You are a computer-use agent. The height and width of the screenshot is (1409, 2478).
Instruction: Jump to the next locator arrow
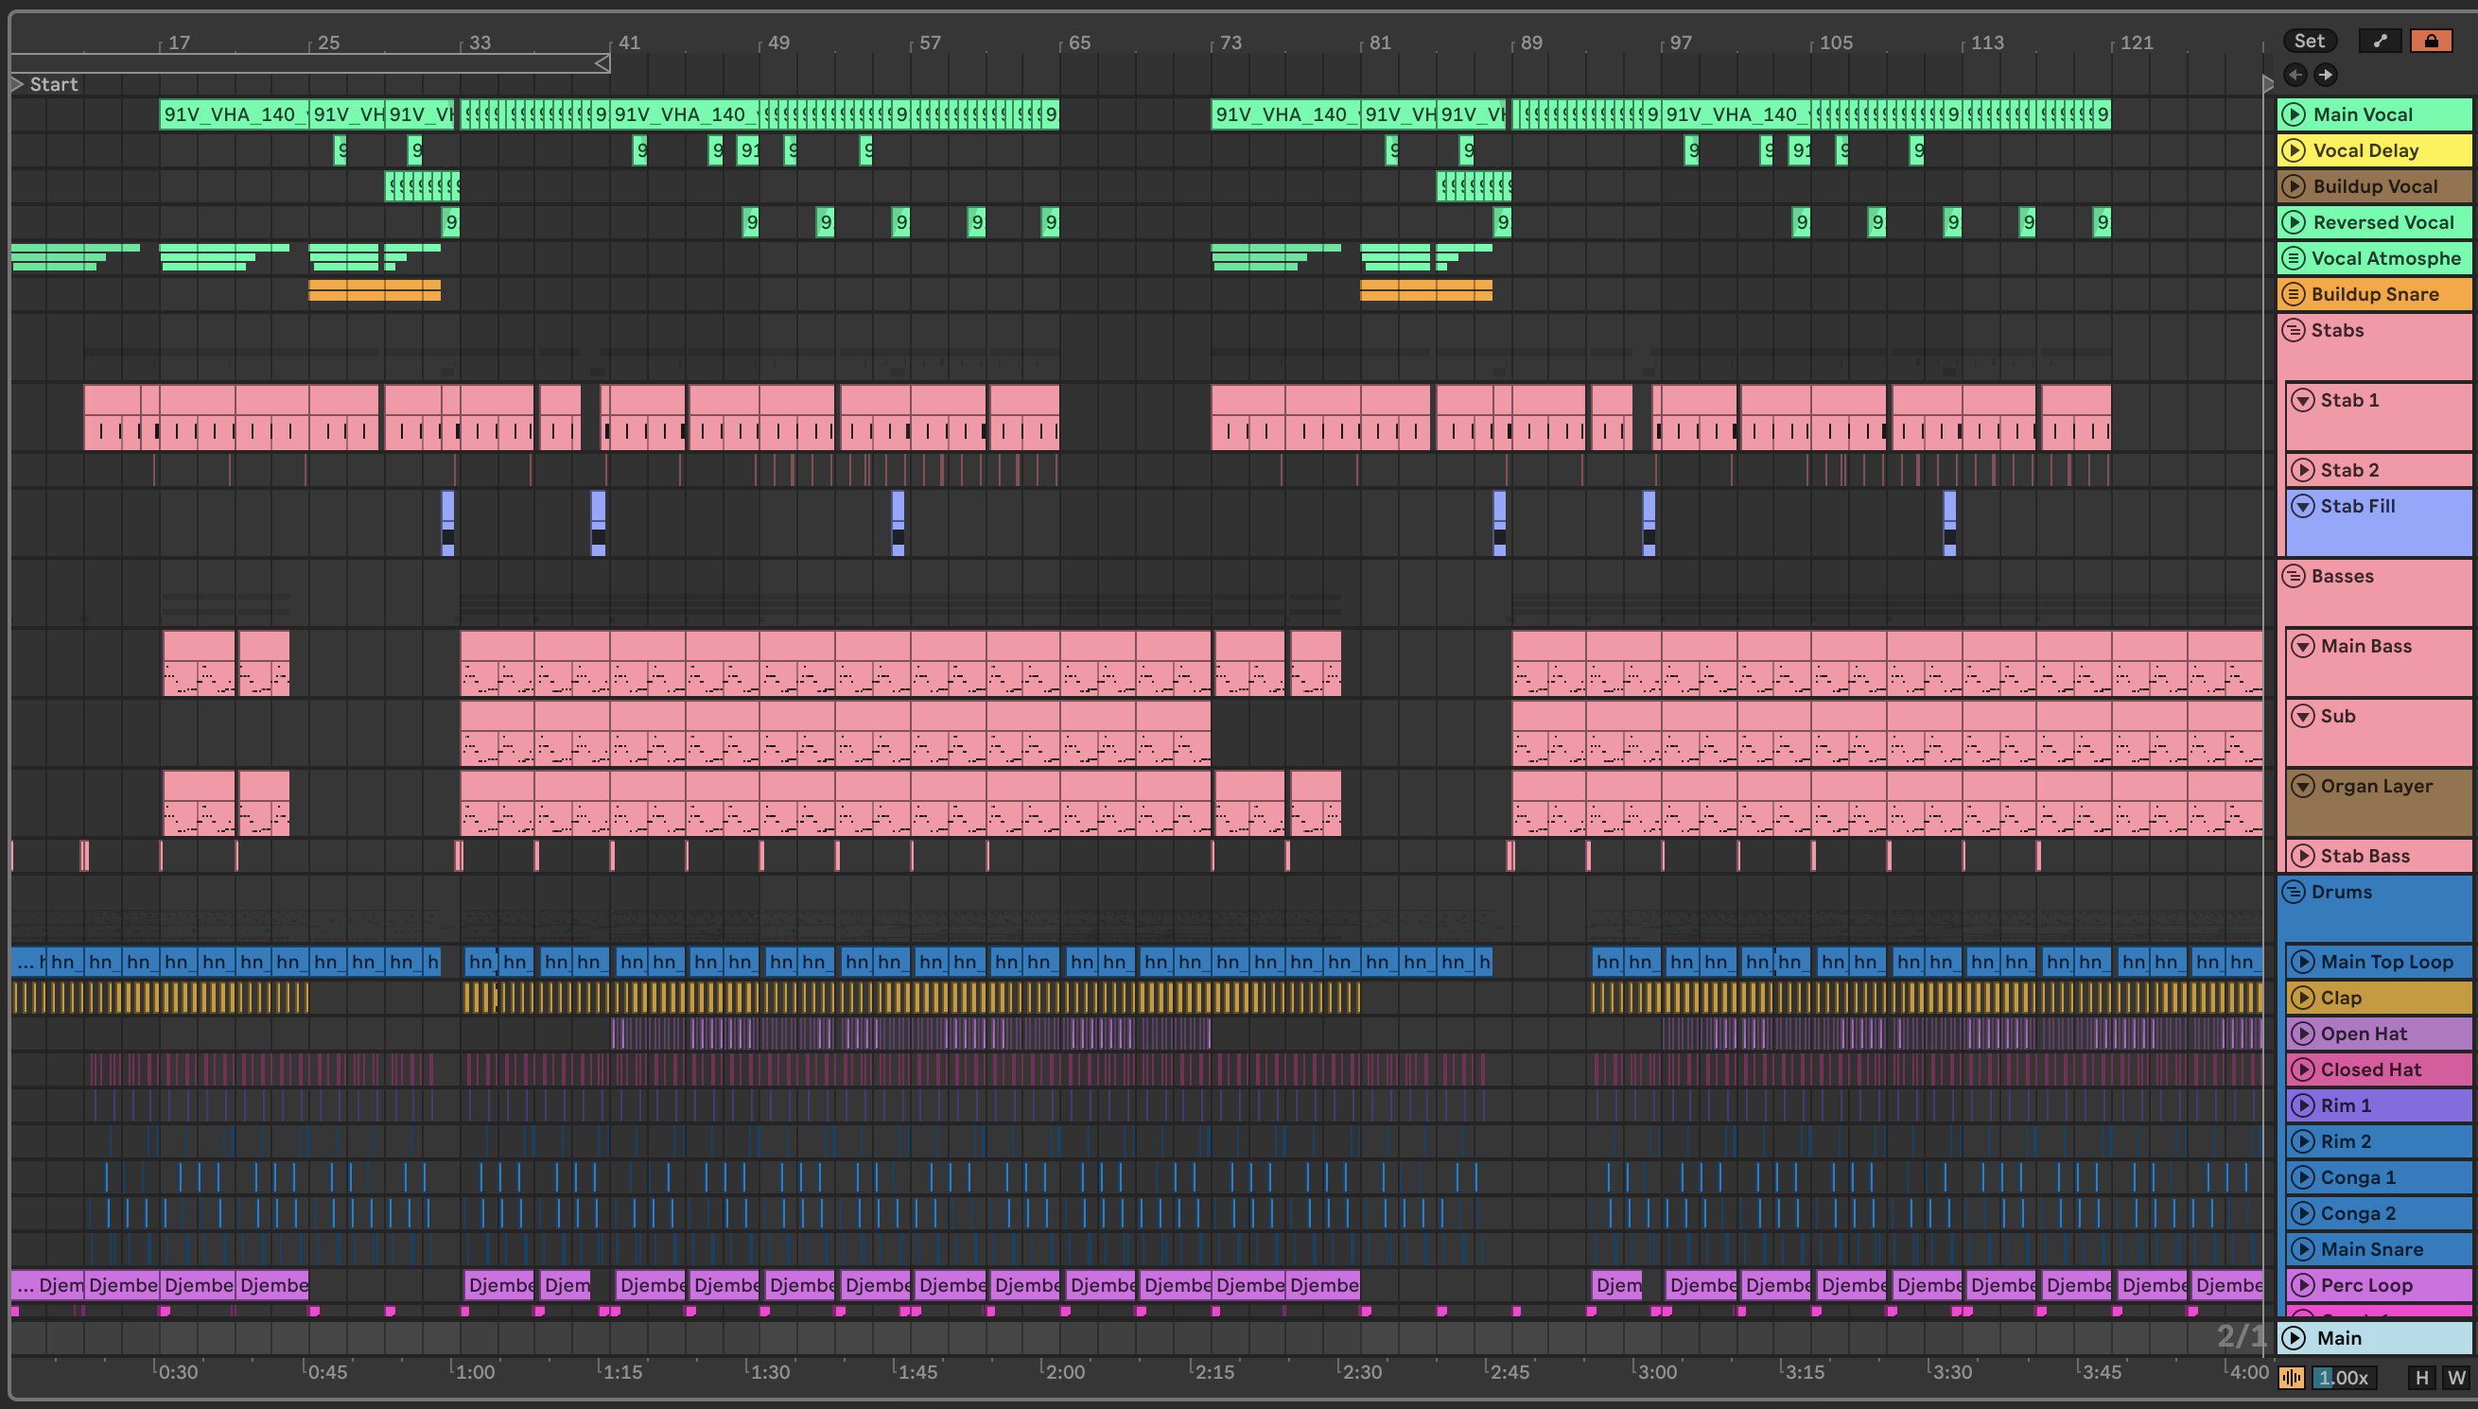point(2325,75)
